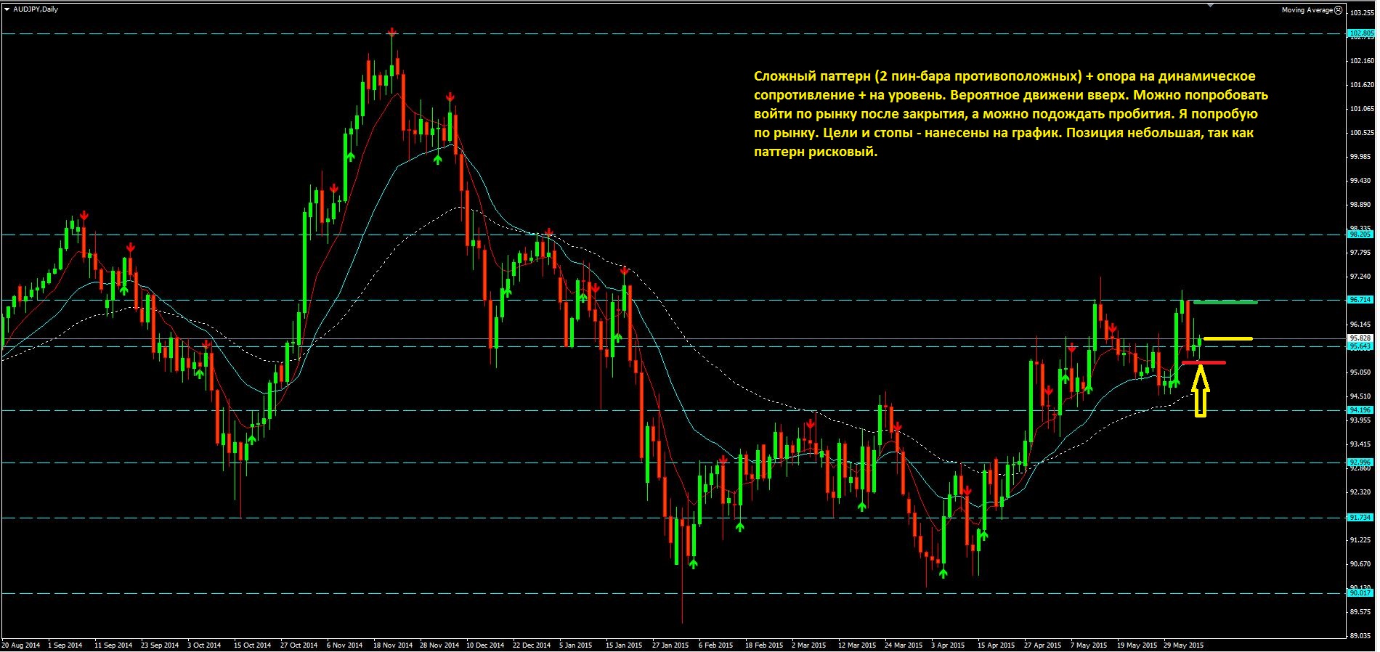Click the cyan 91.734 price level label
The width and height of the screenshot is (1380, 652).
click(1361, 518)
